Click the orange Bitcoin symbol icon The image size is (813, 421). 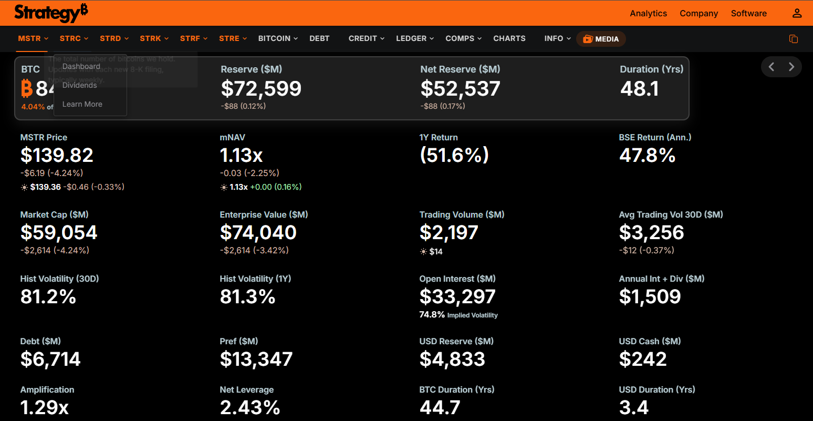27,89
